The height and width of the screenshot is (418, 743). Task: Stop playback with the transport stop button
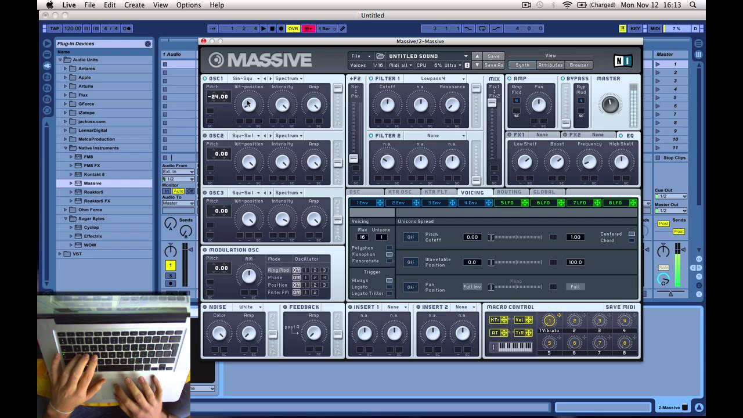pyautogui.click(x=272, y=28)
